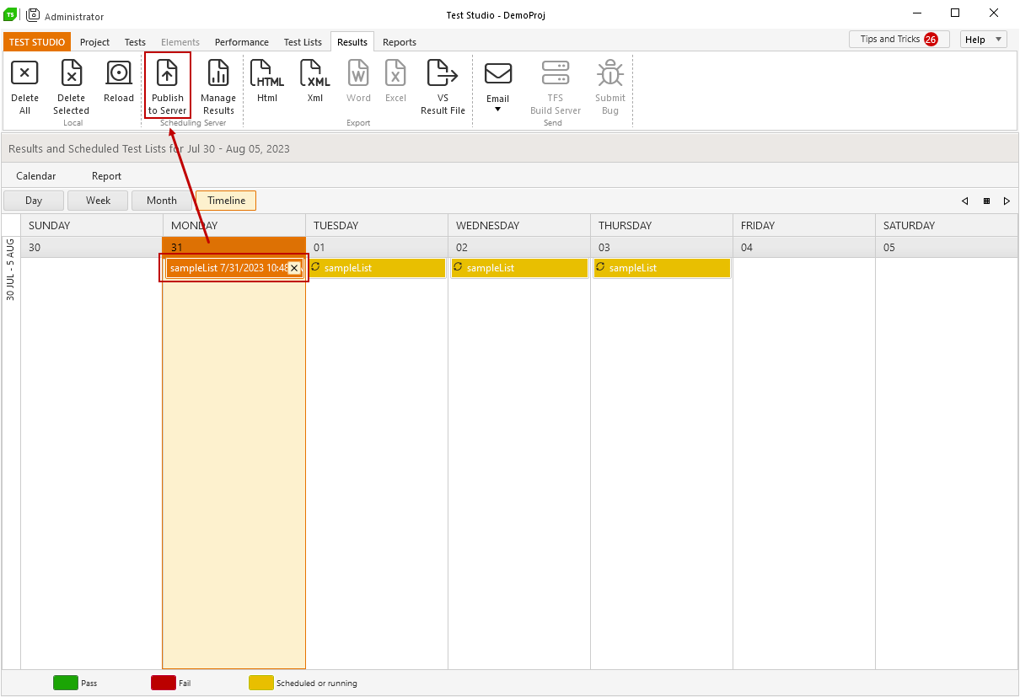Click the Submit Bug icon

tap(610, 74)
